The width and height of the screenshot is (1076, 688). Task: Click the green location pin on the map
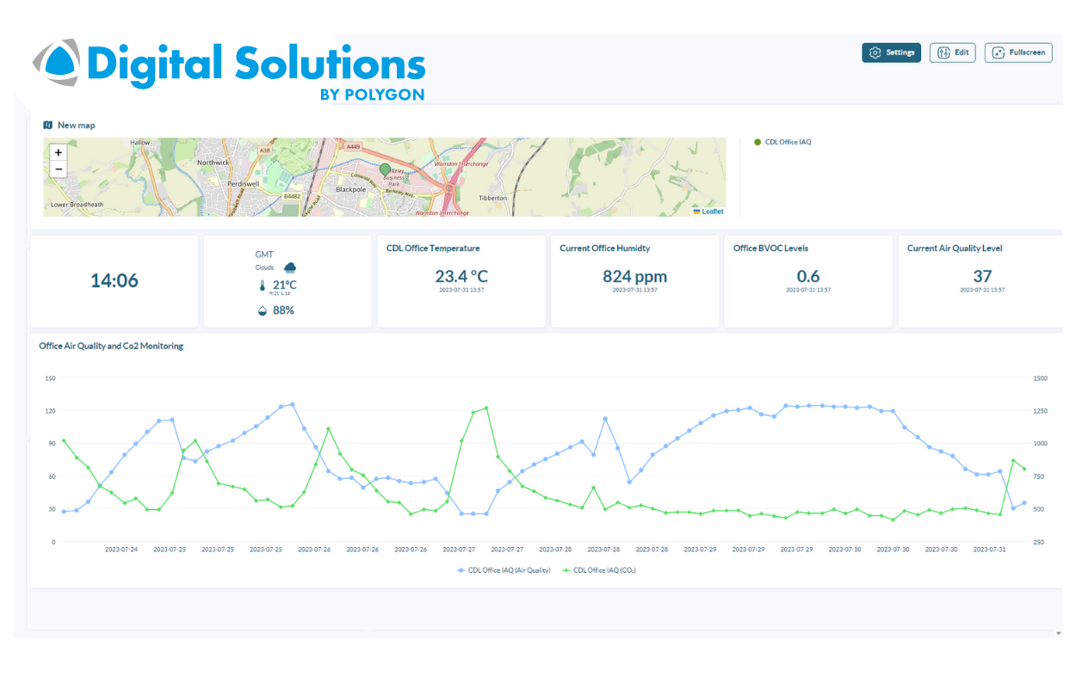click(x=385, y=169)
